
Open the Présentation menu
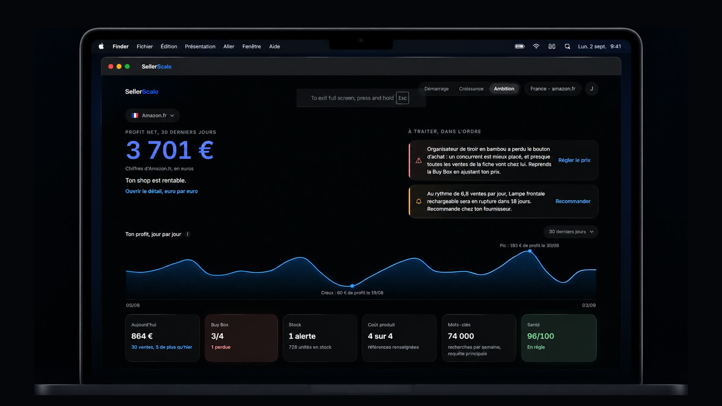pyautogui.click(x=200, y=46)
